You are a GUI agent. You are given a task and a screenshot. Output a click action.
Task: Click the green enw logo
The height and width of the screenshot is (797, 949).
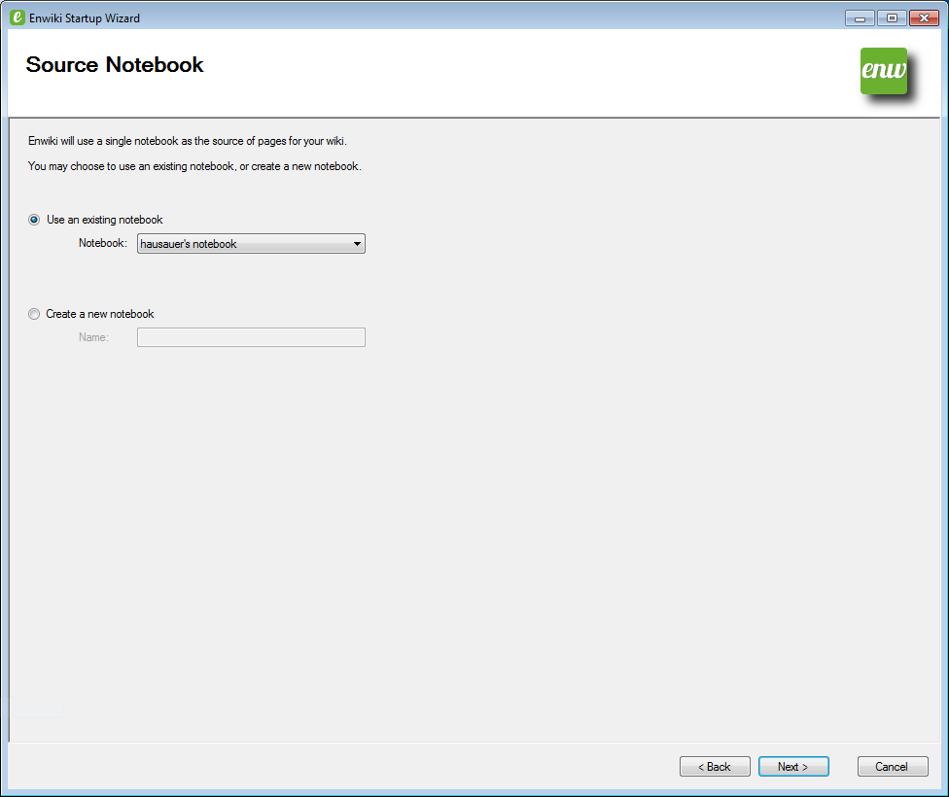(884, 71)
